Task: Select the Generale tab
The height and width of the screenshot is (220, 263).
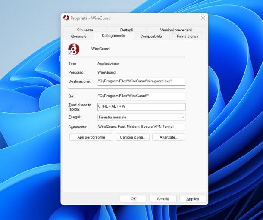Action: tap(78, 36)
